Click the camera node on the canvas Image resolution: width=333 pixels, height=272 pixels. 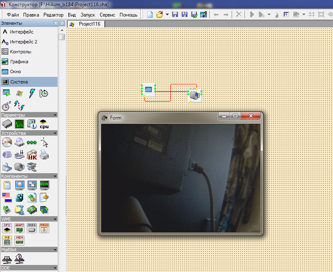point(195,95)
